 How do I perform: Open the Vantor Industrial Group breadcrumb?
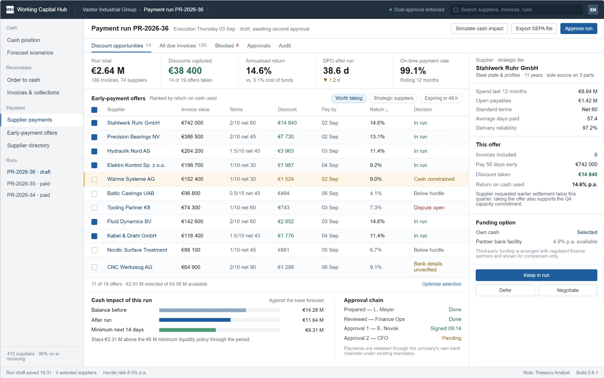pyautogui.click(x=109, y=10)
